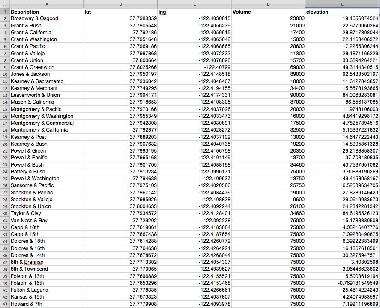
Task: Click longitude value -122.392238
Action: pos(194,221)
